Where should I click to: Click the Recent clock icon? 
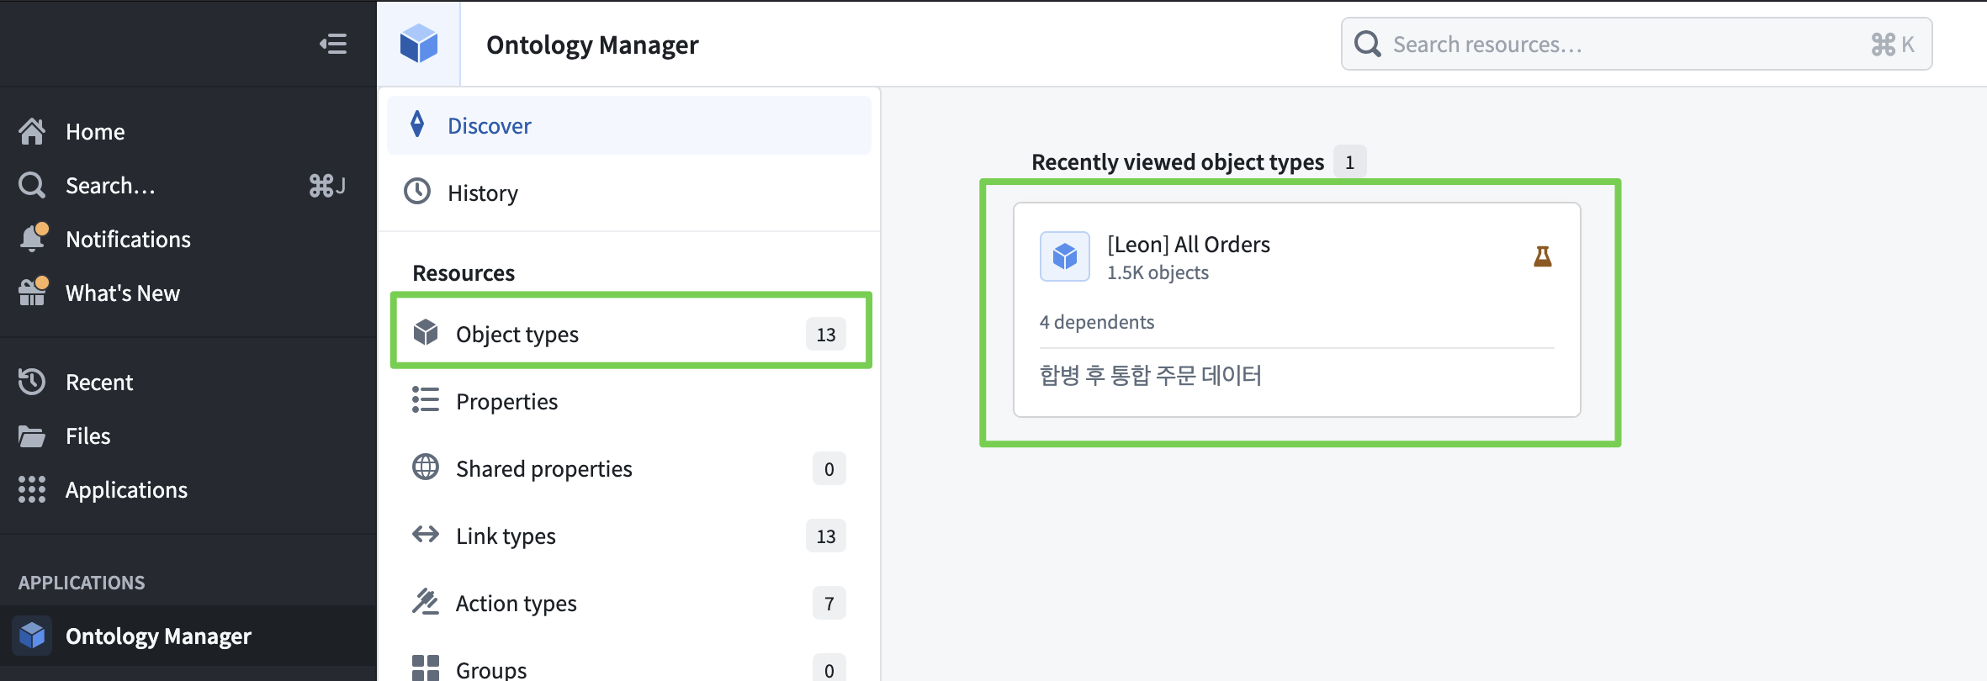pyautogui.click(x=32, y=382)
